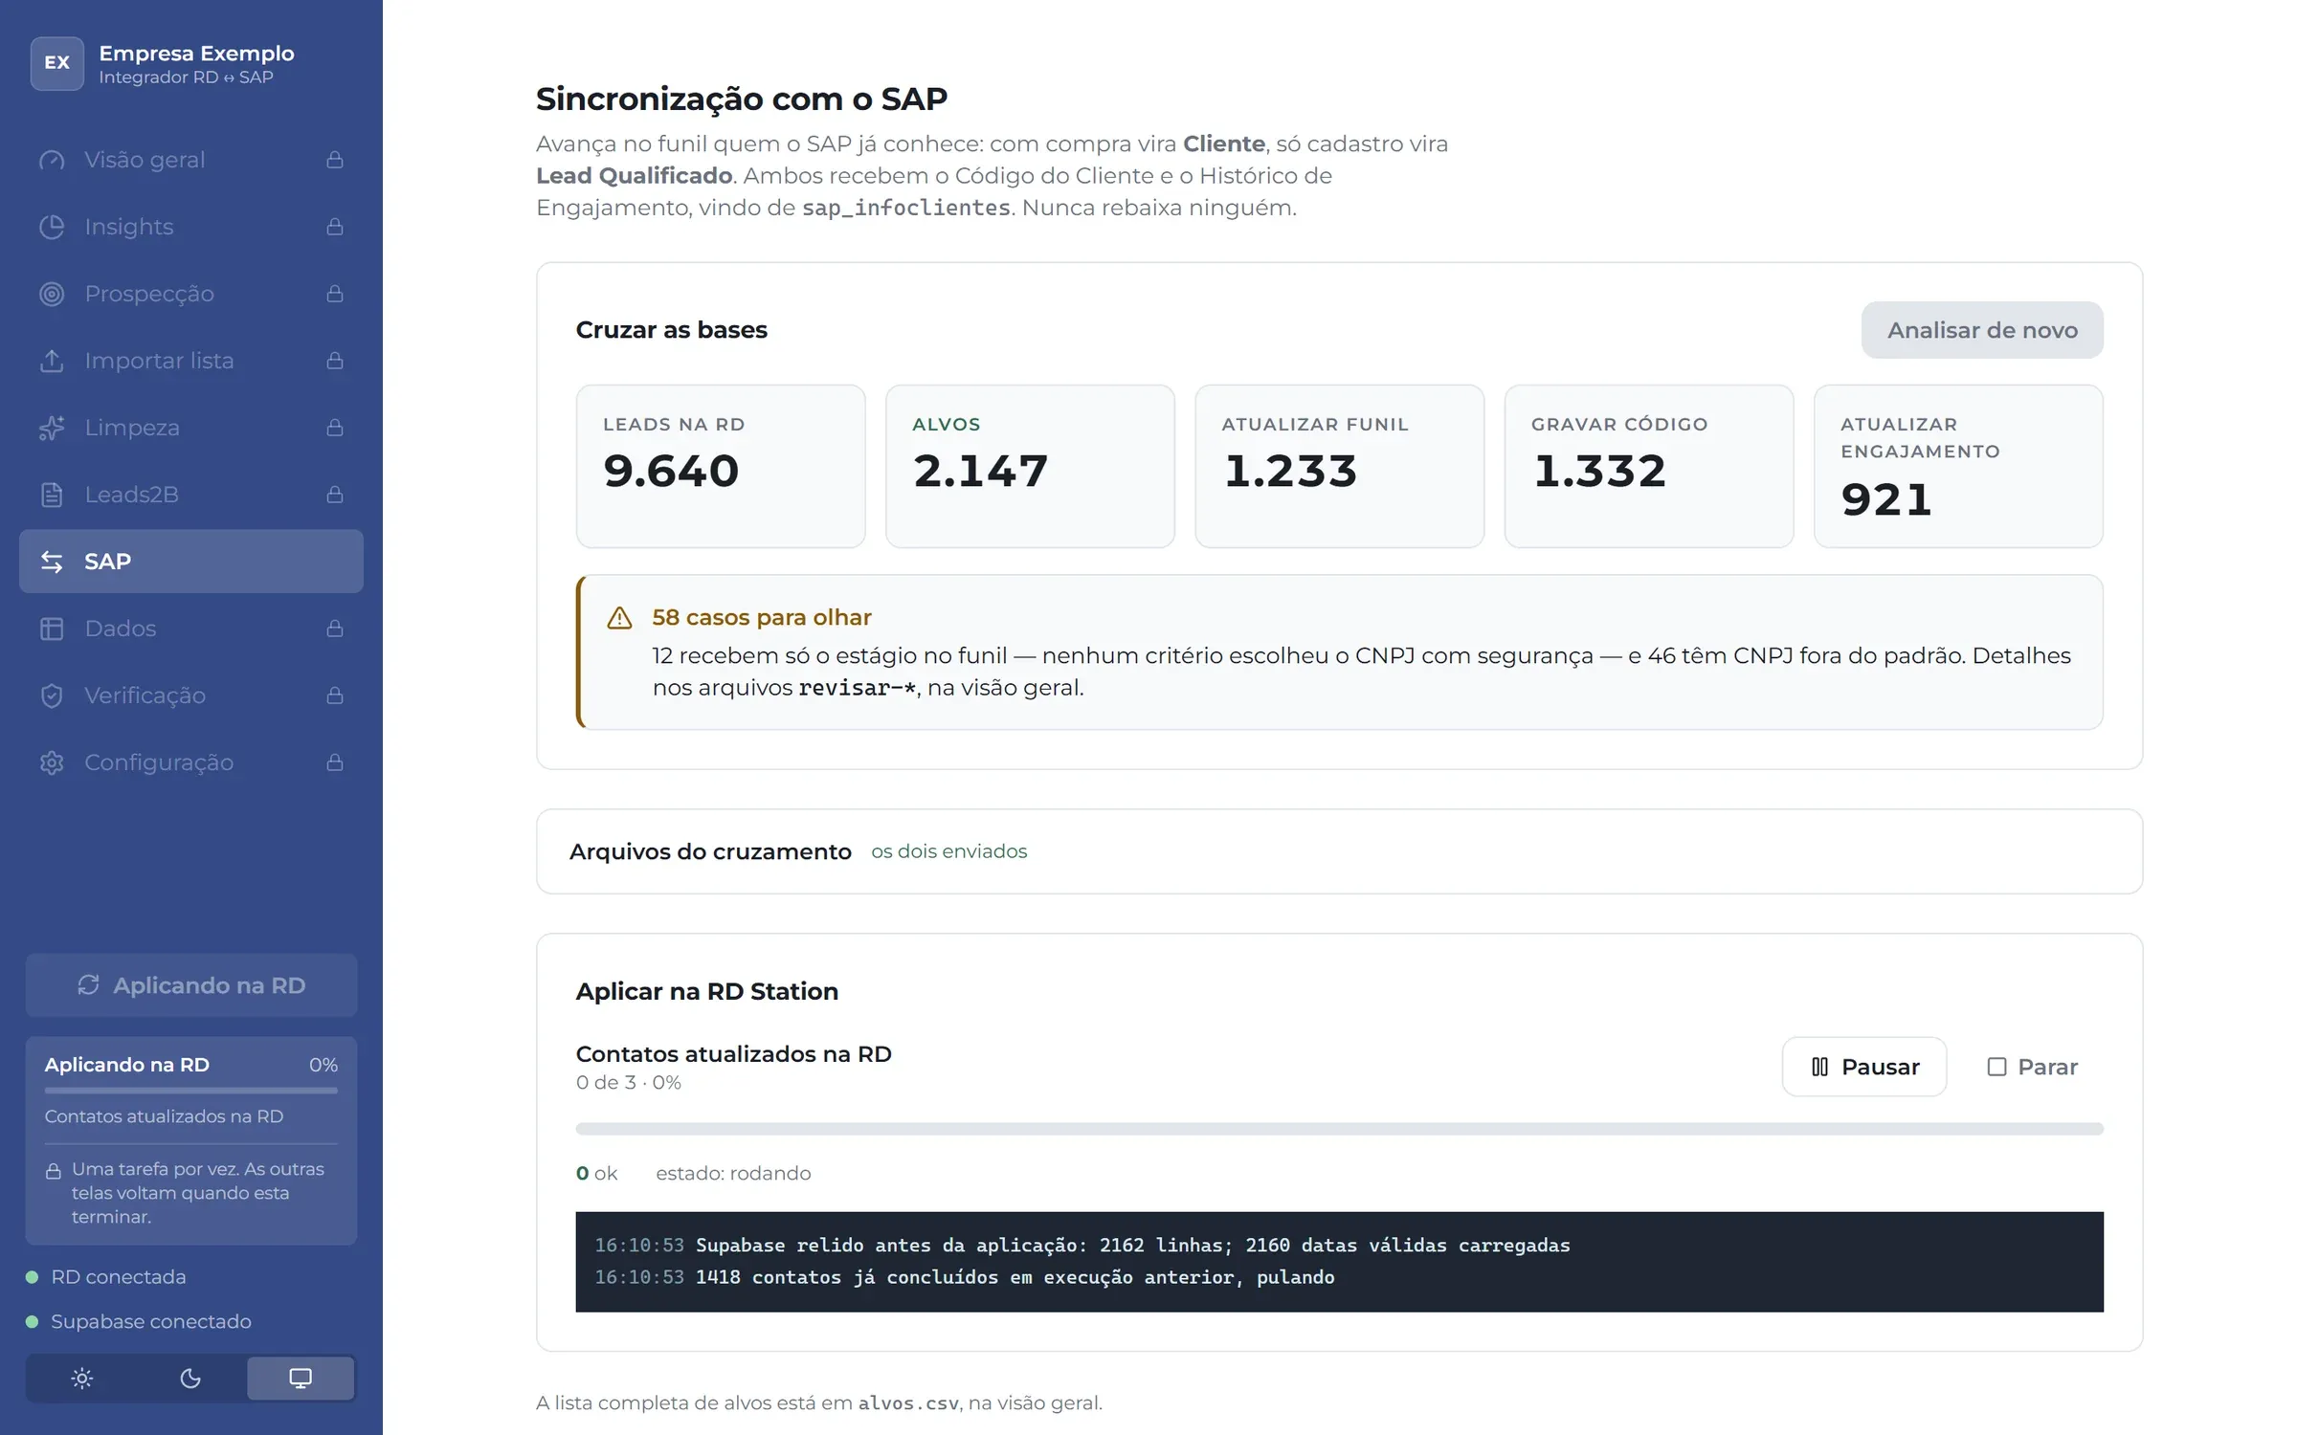
Task: Open the Insights sidebar section
Action: 191,227
